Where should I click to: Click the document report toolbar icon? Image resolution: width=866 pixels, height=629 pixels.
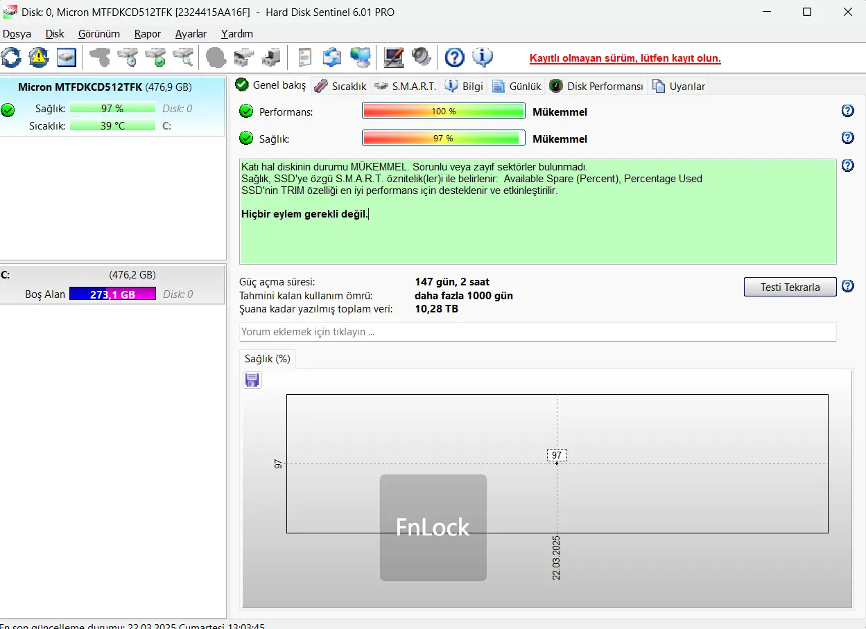pos(304,57)
